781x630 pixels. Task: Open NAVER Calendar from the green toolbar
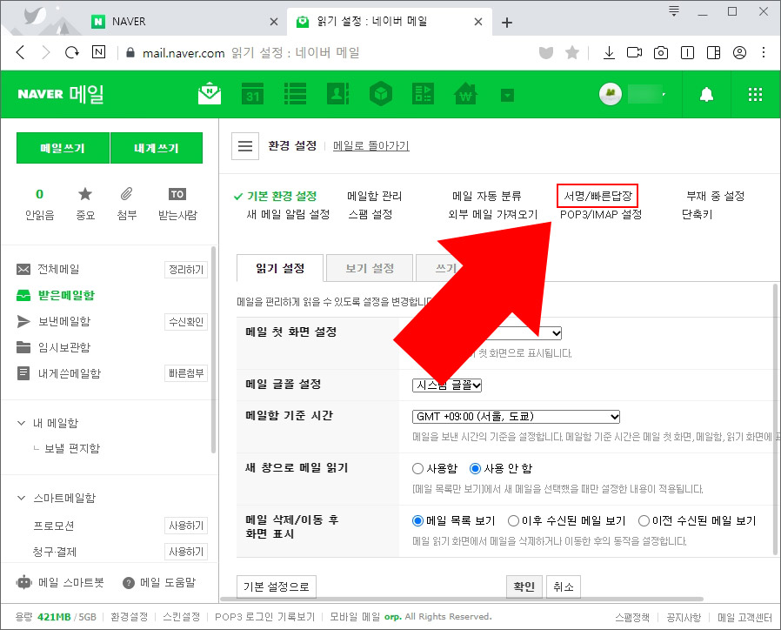coord(252,94)
